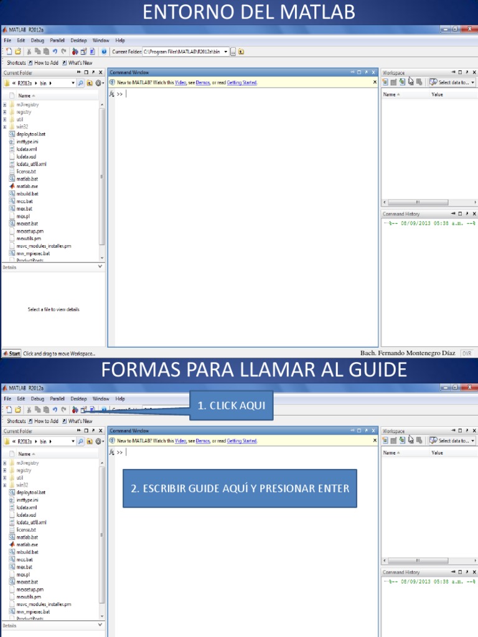This screenshot has width=478, height=637.
Task: Open File menu in upper MATLAB window
Action: pyautogui.click(x=7, y=40)
